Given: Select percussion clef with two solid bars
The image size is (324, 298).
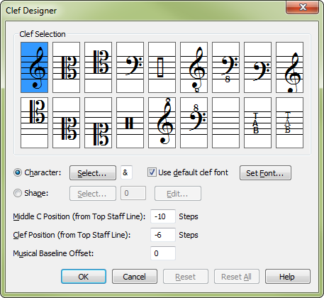Looking at the screenshot, I should [130, 123].
